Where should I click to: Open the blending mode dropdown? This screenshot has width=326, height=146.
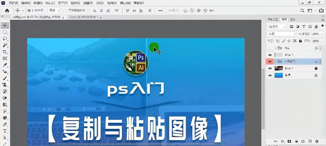282,34
